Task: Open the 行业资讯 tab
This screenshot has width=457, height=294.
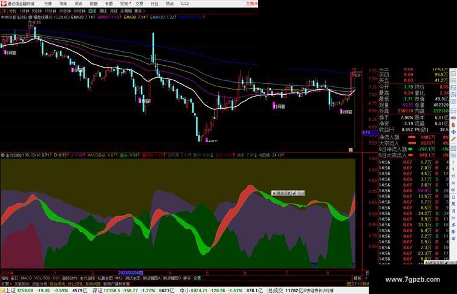Action: (75, 284)
